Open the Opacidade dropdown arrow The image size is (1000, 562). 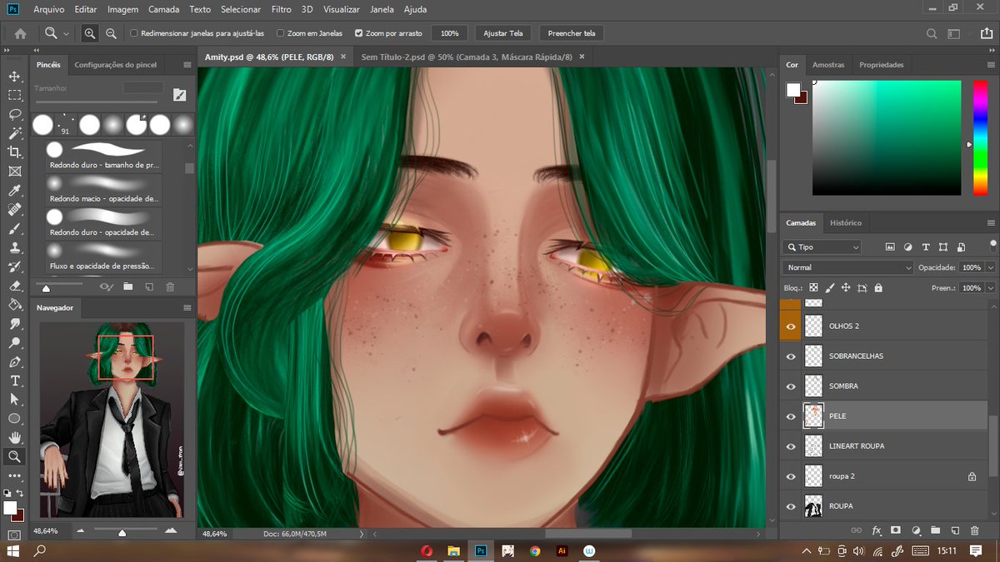click(990, 267)
